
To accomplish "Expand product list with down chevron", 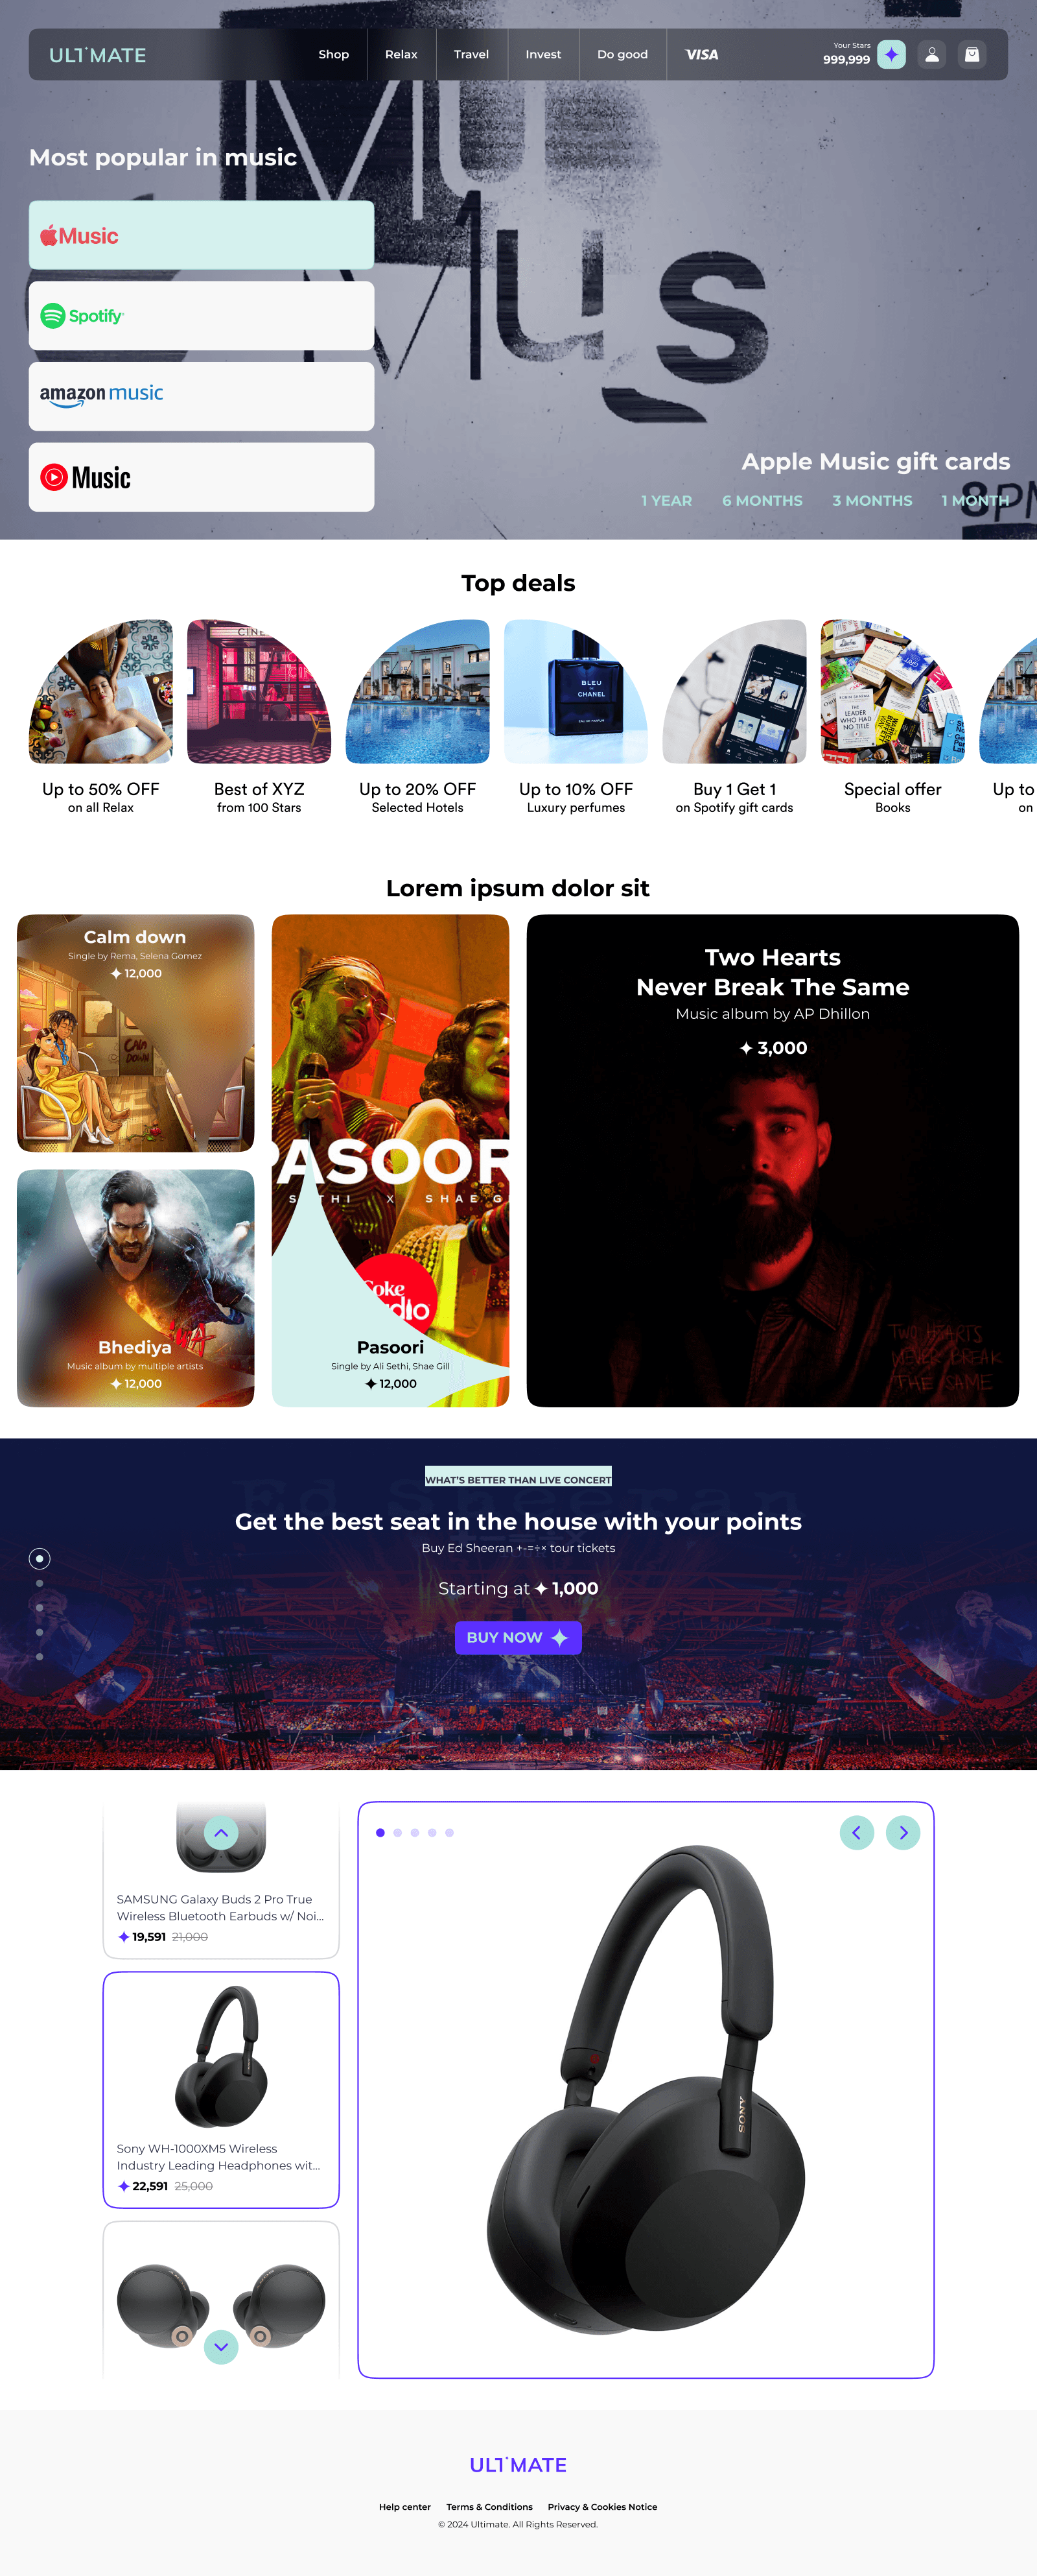I will tap(221, 2347).
